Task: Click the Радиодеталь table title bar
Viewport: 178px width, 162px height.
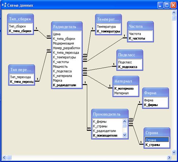Action: [x=67, y=27]
